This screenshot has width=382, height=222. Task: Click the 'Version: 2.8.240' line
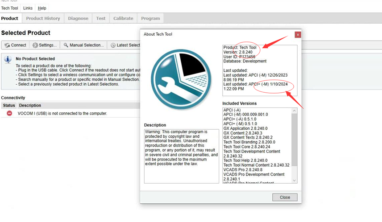(238, 52)
